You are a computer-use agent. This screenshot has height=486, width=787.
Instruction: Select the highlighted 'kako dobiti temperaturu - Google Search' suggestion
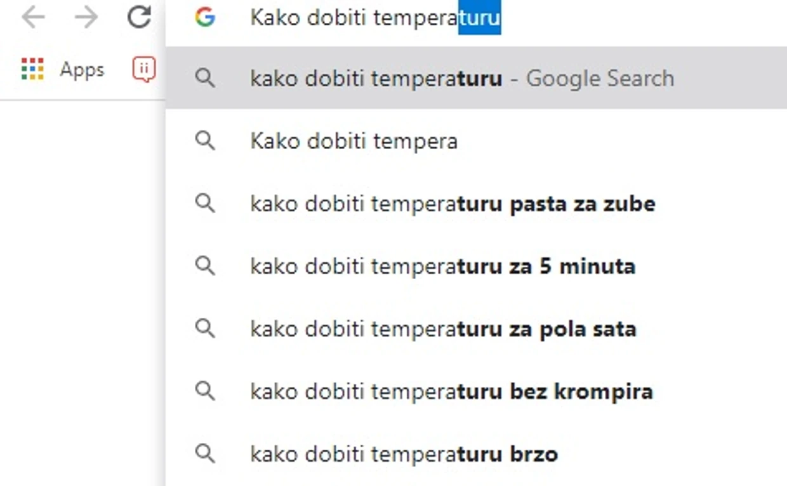click(x=462, y=79)
